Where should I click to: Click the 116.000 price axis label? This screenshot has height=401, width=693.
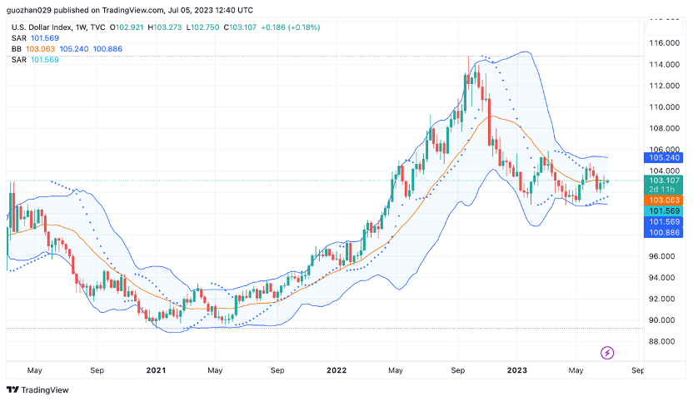click(665, 42)
